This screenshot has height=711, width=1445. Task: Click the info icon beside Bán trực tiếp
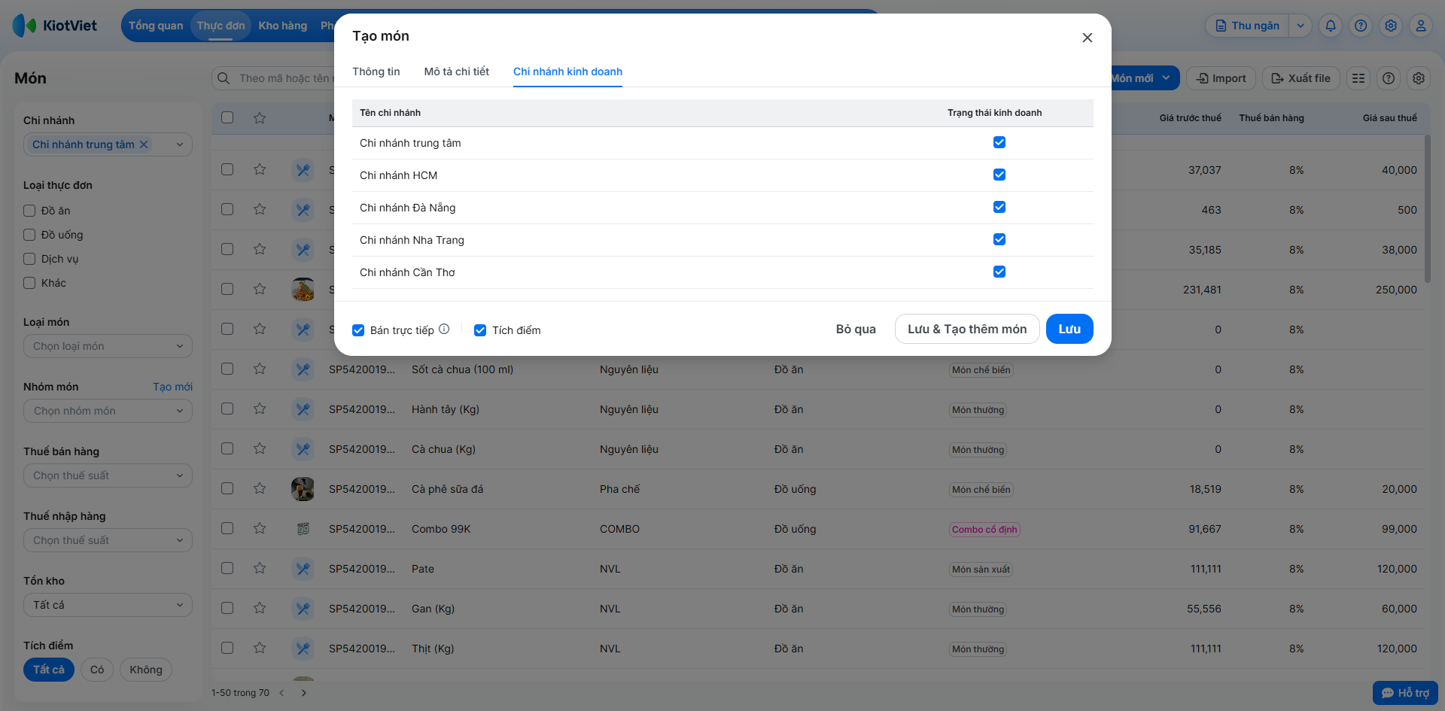444,329
